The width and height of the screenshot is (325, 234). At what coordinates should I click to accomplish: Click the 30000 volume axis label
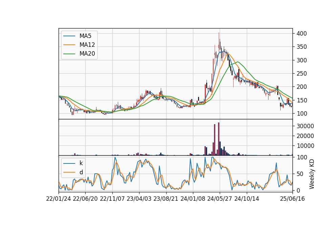click(x=305, y=126)
